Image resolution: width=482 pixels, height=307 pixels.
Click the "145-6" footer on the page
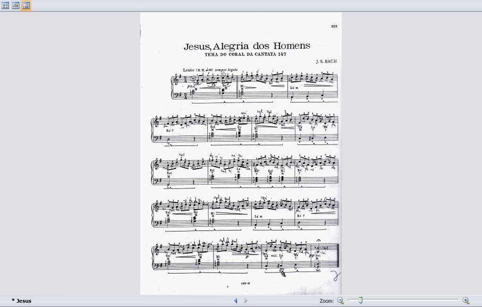tap(245, 283)
